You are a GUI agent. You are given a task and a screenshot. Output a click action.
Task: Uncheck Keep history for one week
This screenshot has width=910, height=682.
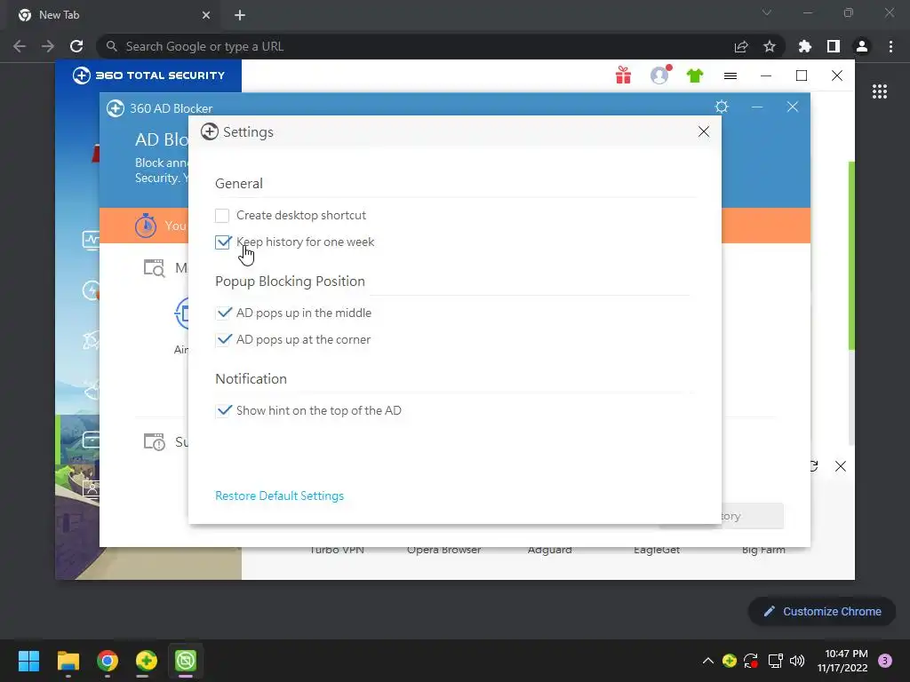222,242
